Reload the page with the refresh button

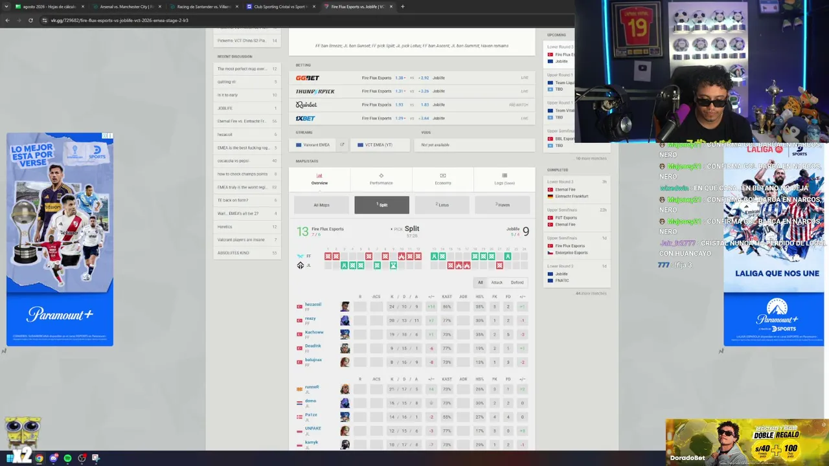[30, 20]
